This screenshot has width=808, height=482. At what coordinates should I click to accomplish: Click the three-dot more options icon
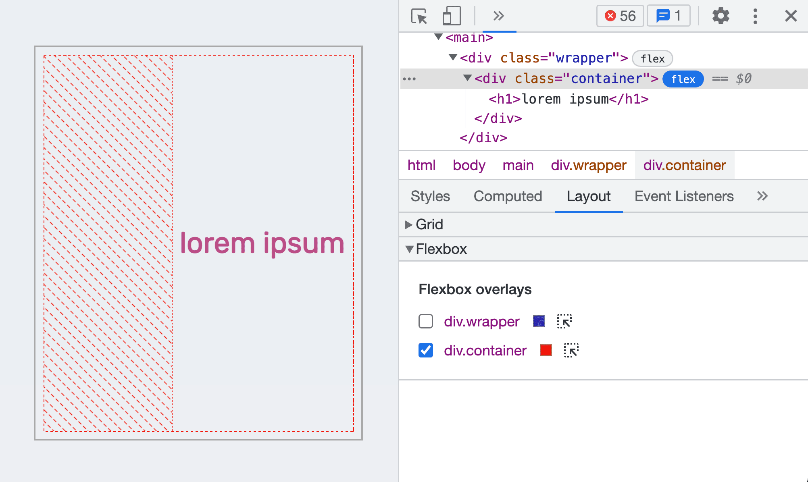[x=755, y=15]
